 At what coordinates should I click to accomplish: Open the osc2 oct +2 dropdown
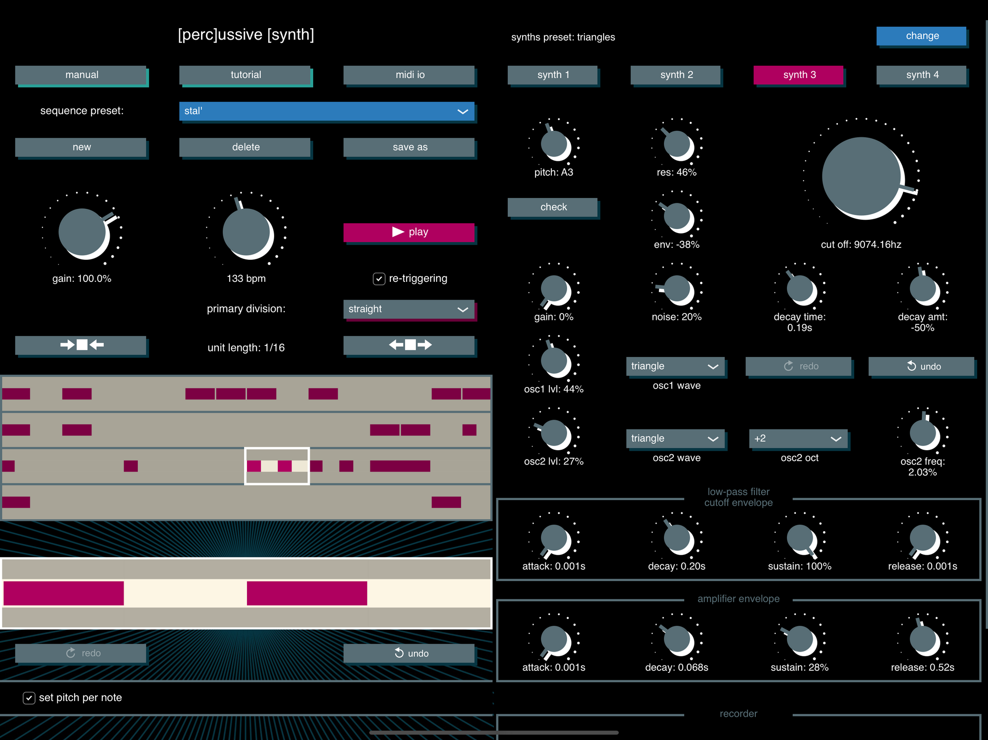(798, 438)
